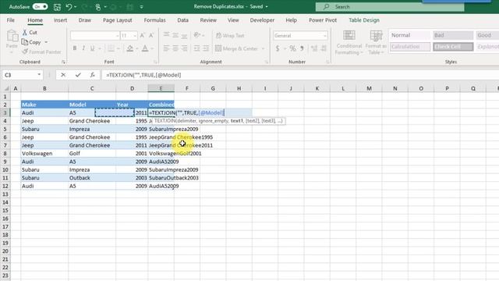The width and height of the screenshot is (499, 281).
Task: Switch to the Draw tab
Action: click(85, 20)
